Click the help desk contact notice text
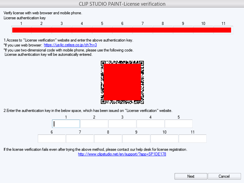The width and height of the screenshot is (244, 183). click(x=95, y=149)
